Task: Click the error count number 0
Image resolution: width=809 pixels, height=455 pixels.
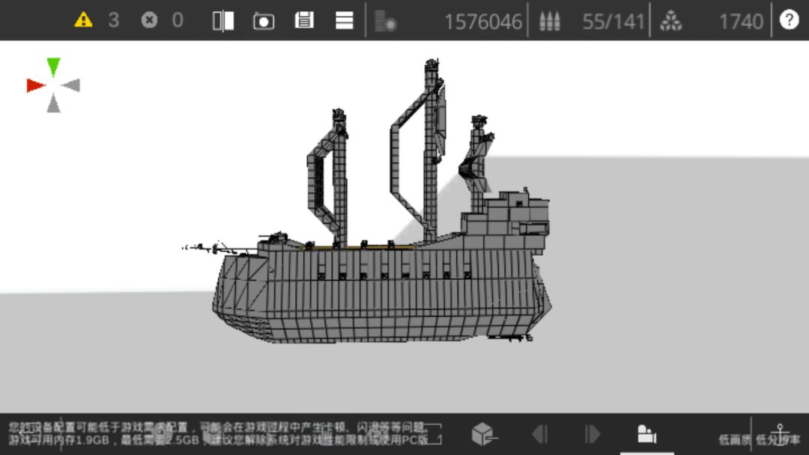Action: point(178,21)
